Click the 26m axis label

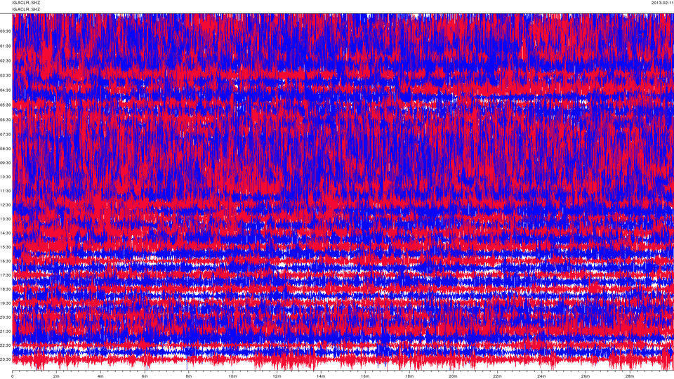[586, 376]
